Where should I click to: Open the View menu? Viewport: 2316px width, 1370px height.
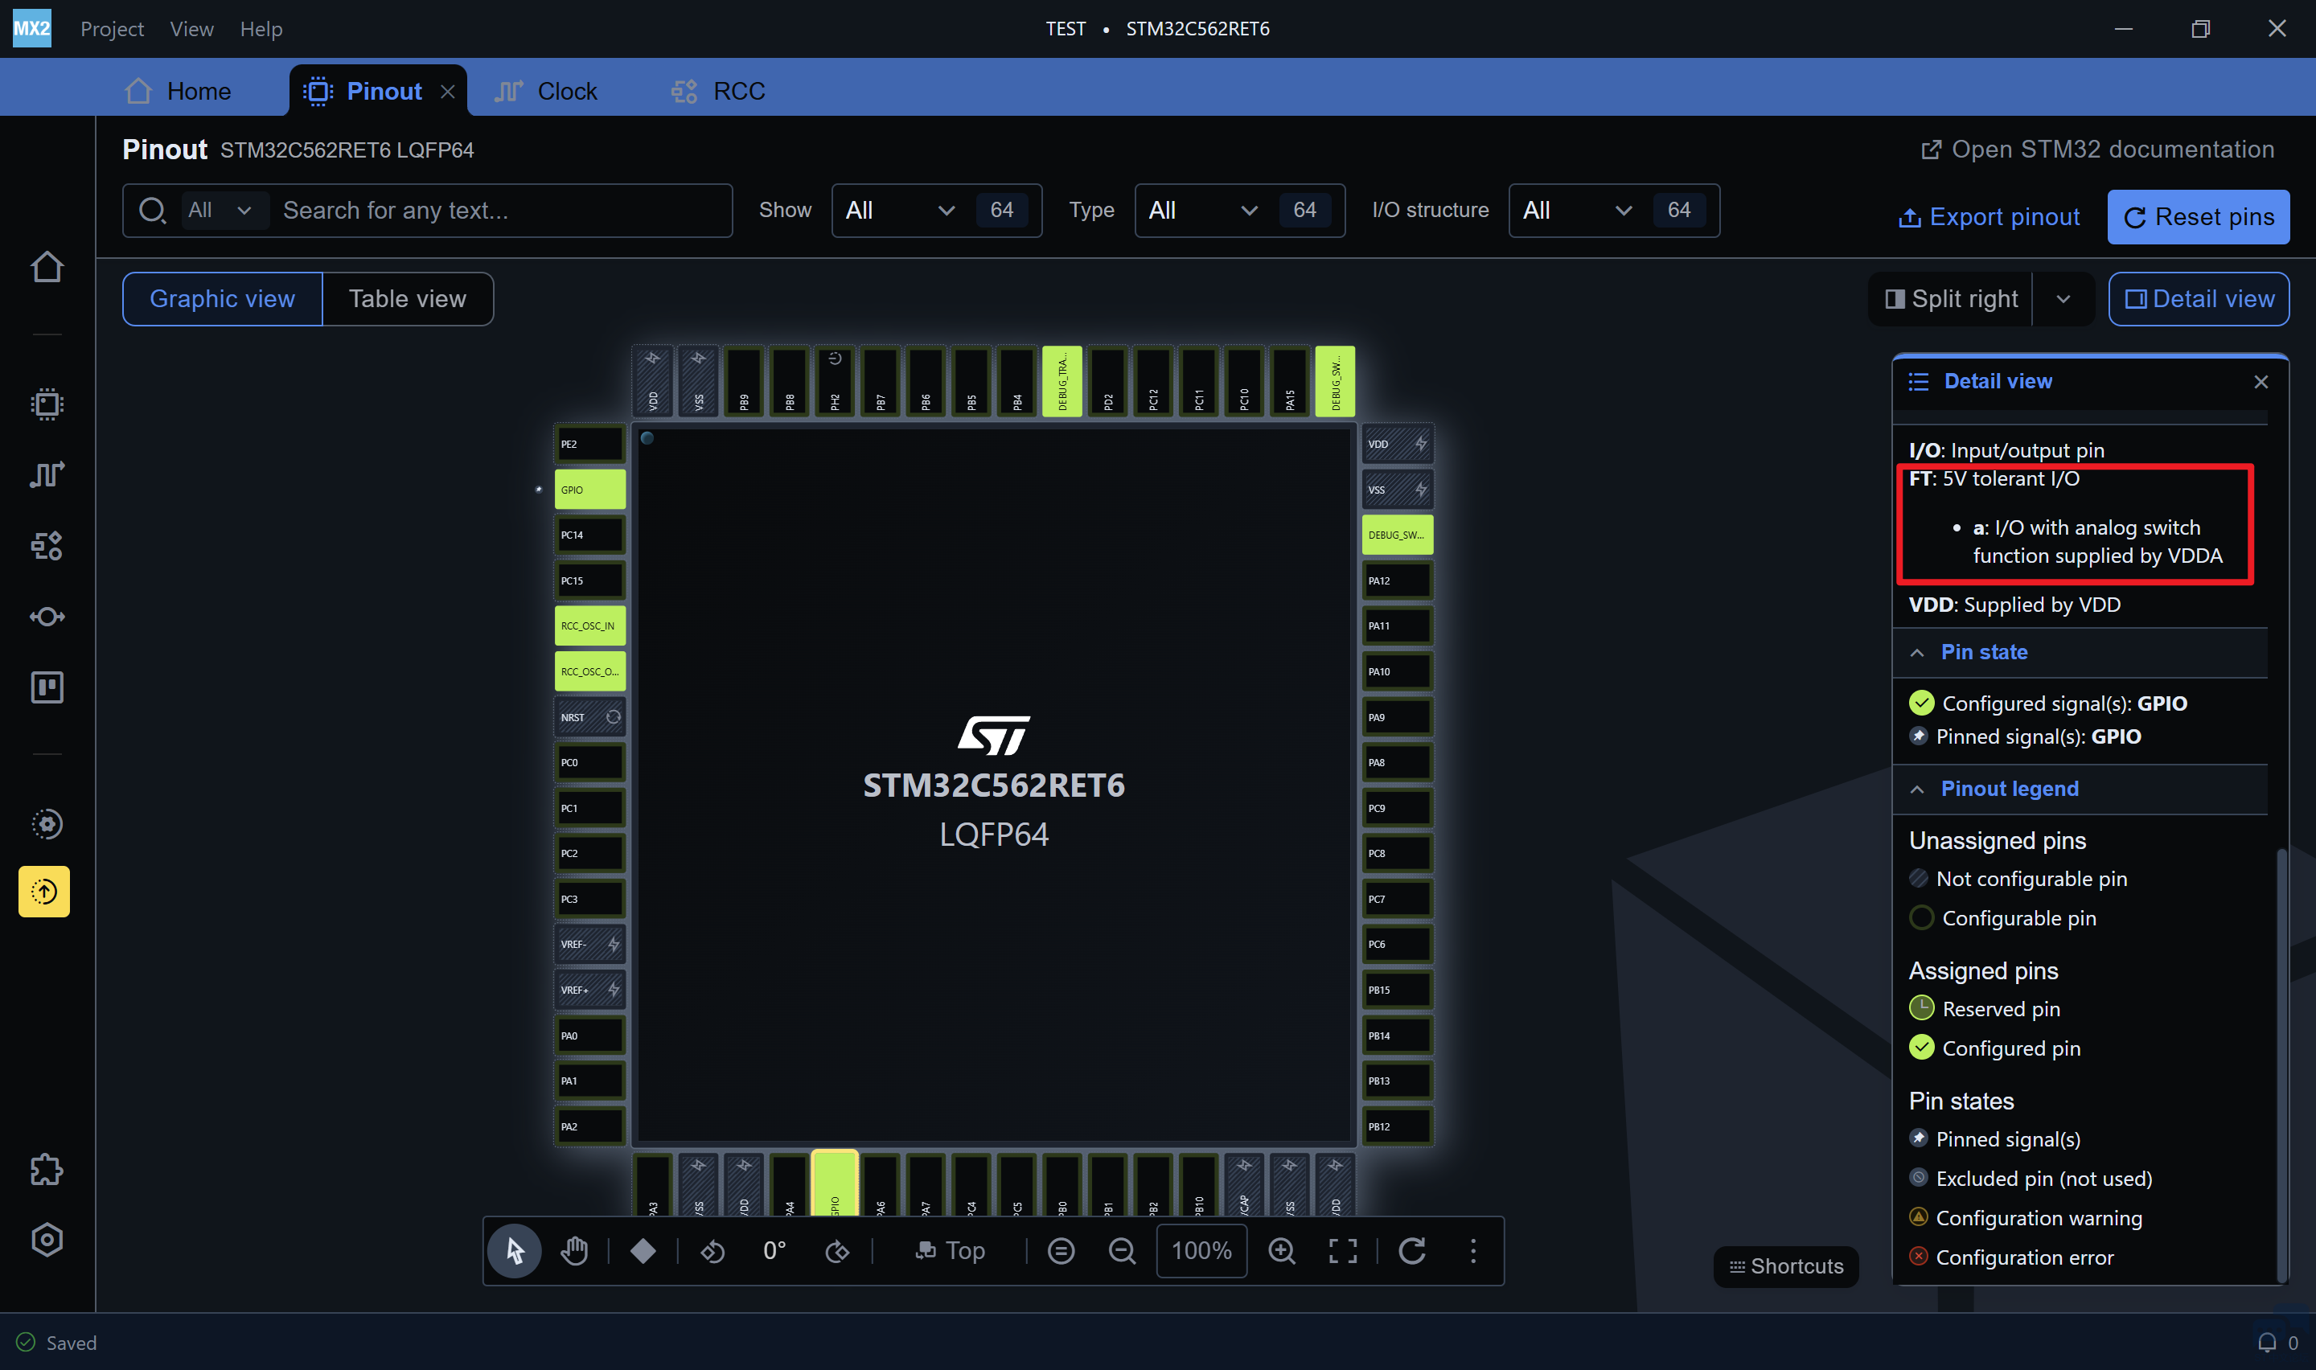(192, 29)
